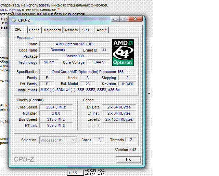This screenshot has height=176, width=219.
Task: Select the CPU tab
Action: [x=18, y=30]
